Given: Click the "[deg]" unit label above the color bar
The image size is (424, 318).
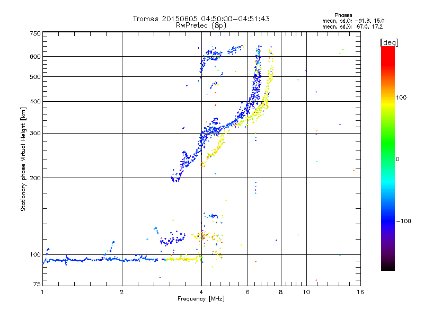Looking at the screenshot, I should (389, 42).
